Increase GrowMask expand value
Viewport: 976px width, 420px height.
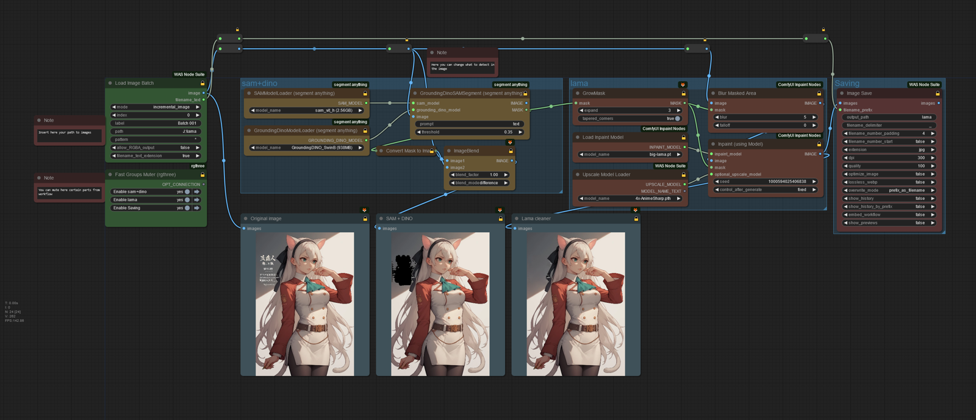[x=678, y=111]
